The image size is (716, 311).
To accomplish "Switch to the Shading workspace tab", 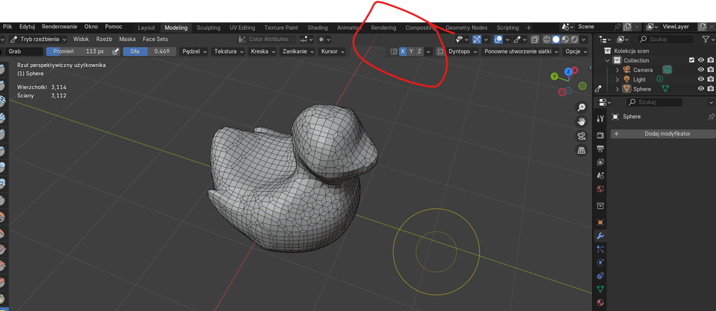I will click(318, 28).
